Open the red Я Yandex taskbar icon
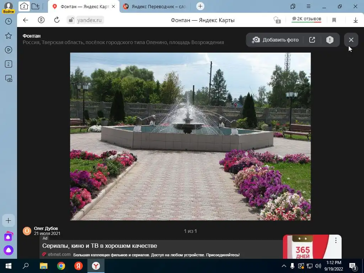The height and width of the screenshot is (273, 364). pos(79,266)
